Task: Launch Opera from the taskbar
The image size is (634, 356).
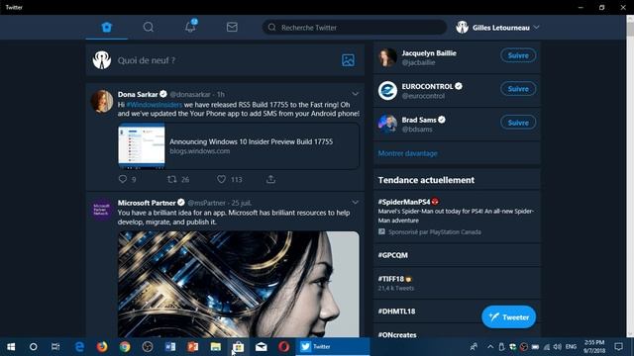Action: click(284, 347)
